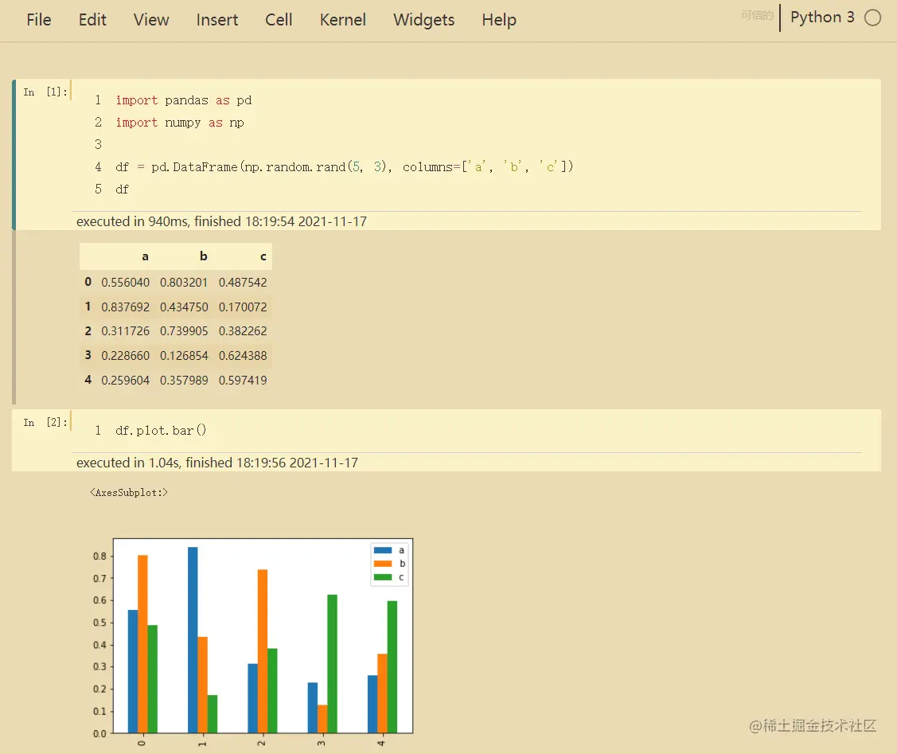Select cell via In [1] prompt
The image size is (897, 754).
click(45, 92)
